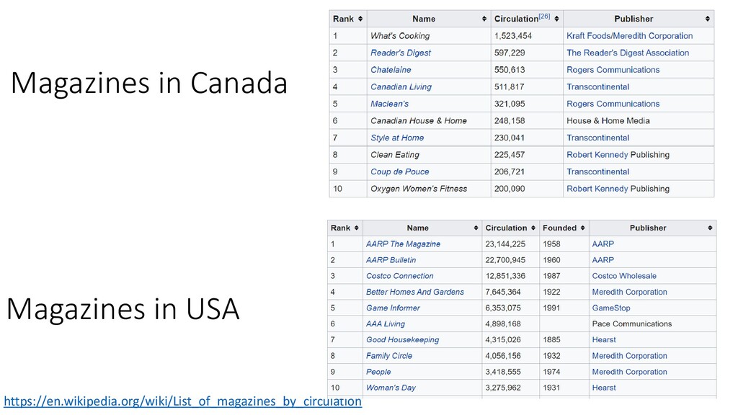The width and height of the screenshot is (738, 415).
Task: Open the Woman's Day magazine link
Action: (x=391, y=388)
